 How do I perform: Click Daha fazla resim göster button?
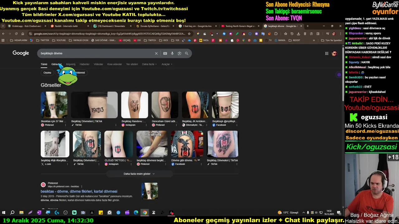139,174
